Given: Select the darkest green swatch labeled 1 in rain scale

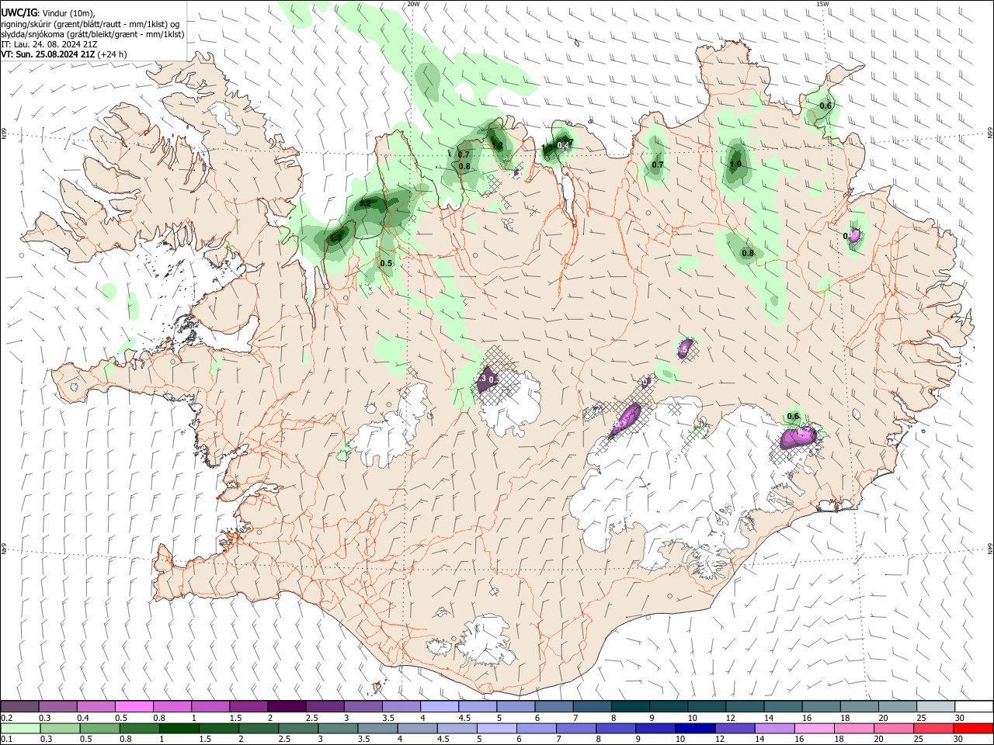Looking at the screenshot, I should [x=179, y=729].
